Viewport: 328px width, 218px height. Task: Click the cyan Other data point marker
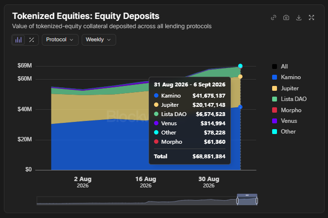click(241, 66)
